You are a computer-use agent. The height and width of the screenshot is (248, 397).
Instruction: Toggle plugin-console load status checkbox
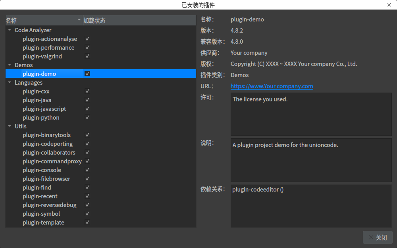click(x=87, y=170)
